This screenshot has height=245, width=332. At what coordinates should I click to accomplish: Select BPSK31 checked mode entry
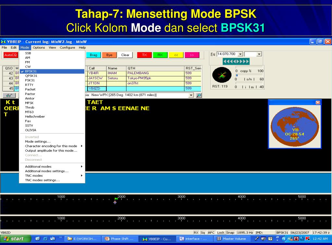[52, 71]
